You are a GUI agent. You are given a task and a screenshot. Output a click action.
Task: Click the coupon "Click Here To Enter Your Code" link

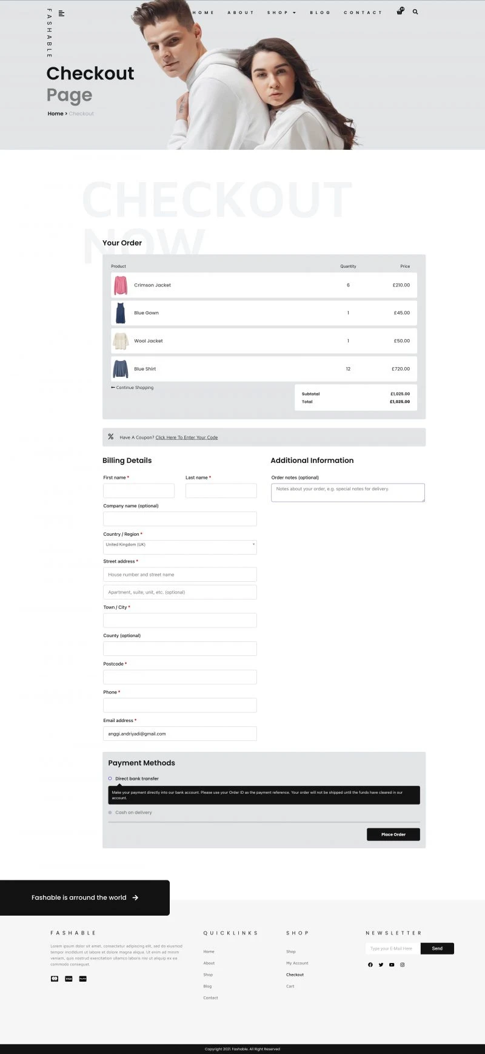point(186,437)
